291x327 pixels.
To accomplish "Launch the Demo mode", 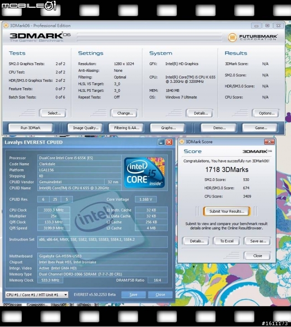I will click(x=219, y=128).
